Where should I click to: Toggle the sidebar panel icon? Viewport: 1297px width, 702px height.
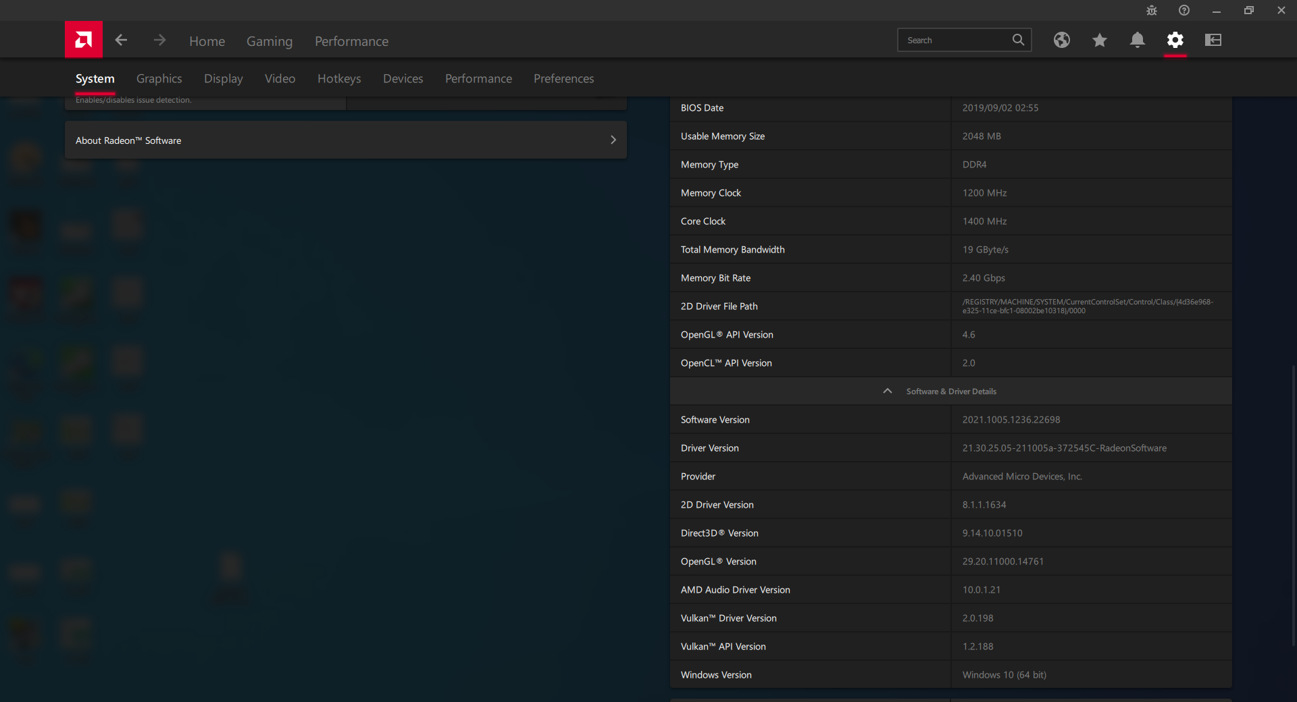pos(1213,40)
